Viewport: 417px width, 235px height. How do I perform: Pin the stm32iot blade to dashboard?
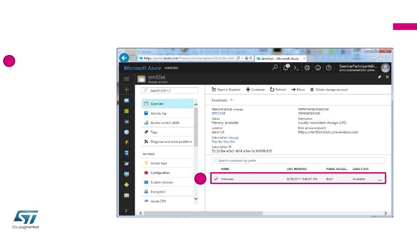point(379,77)
